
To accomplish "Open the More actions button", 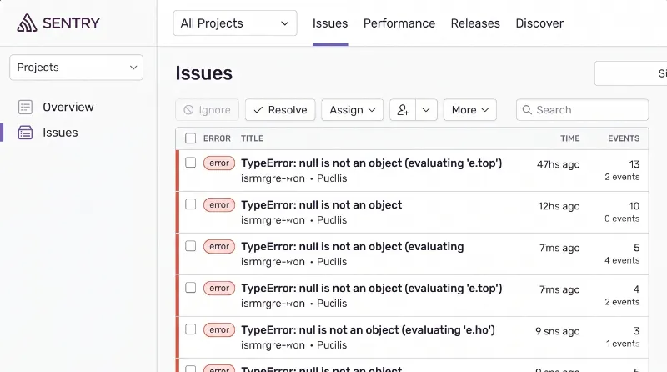I will (470, 110).
